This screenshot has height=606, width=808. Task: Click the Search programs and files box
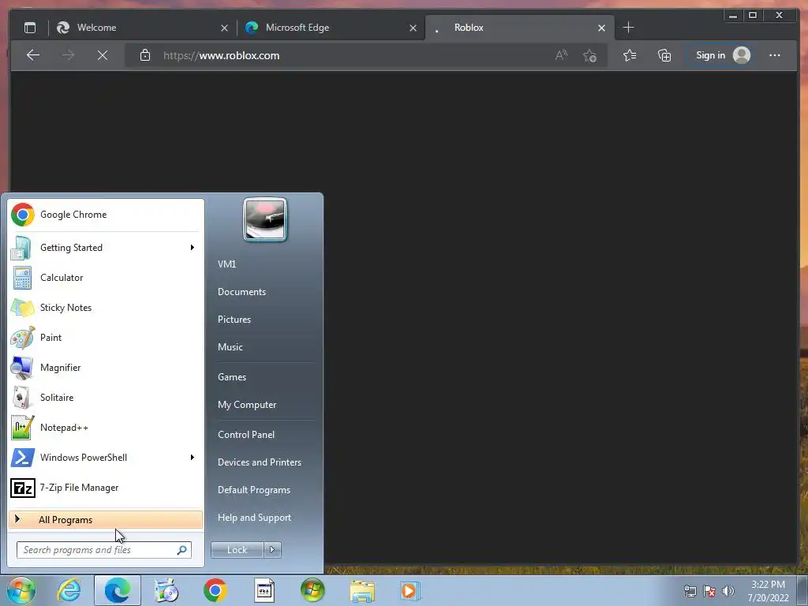(104, 550)
